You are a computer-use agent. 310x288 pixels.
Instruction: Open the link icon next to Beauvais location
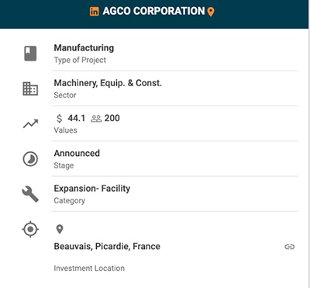(x=290, y=247)
